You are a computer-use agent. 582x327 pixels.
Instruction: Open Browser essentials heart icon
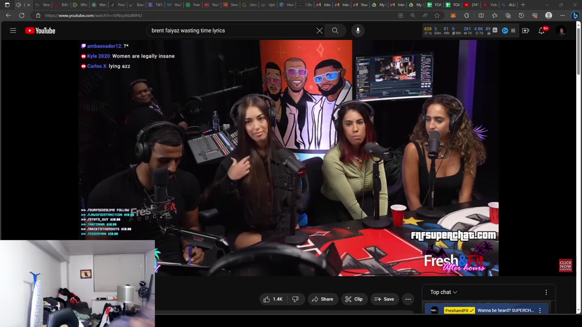coord(535,15)
